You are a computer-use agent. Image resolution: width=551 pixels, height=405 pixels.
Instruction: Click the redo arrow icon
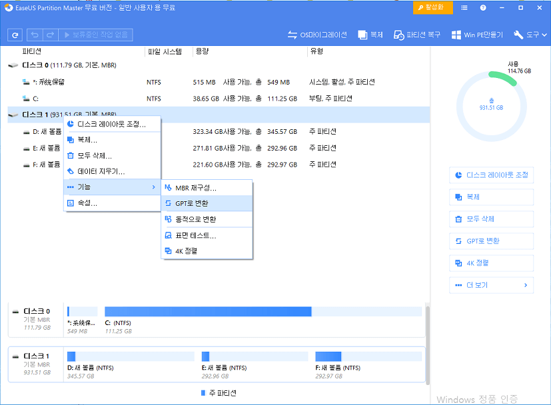click(49, 35)
